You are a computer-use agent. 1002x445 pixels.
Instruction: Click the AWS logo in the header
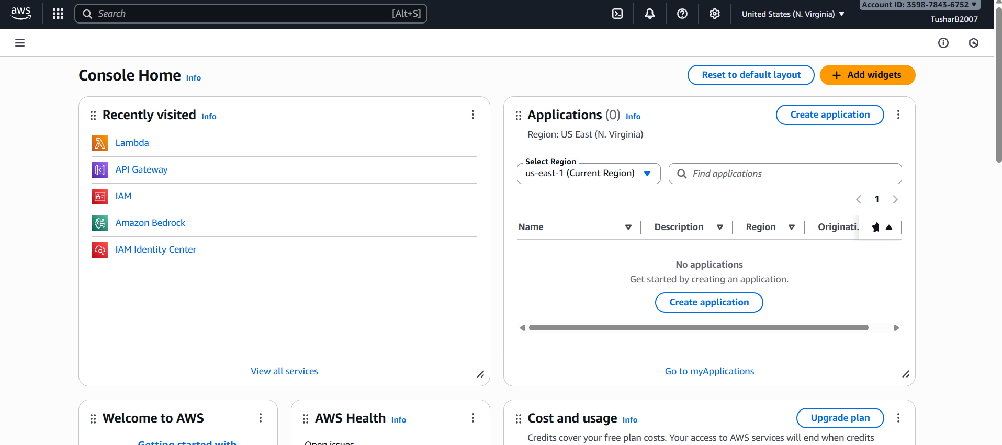21,14
